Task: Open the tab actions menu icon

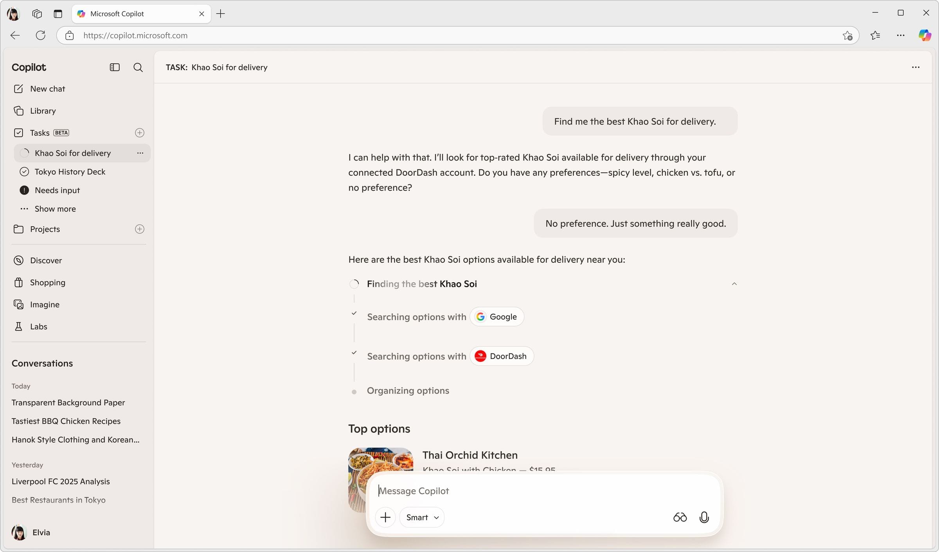Action: tap(58, 14)
